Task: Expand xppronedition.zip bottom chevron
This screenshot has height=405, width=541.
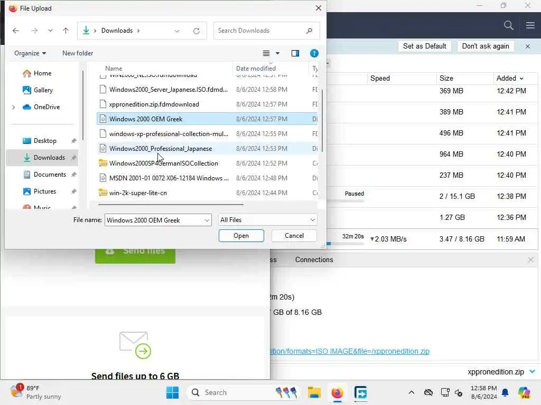Action: 532,372
